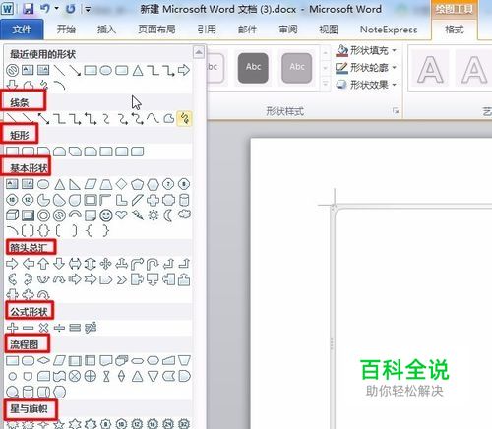Select the sun shape
The height and width of the screenshot is (429, 492).
point(154,215)
